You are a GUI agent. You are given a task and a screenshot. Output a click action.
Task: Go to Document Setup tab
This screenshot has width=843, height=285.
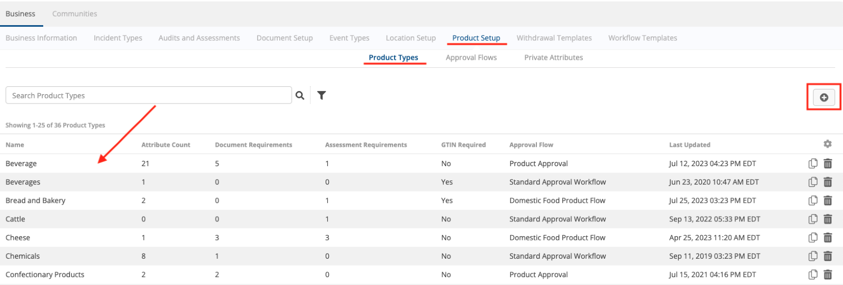(x=285, y=38)
